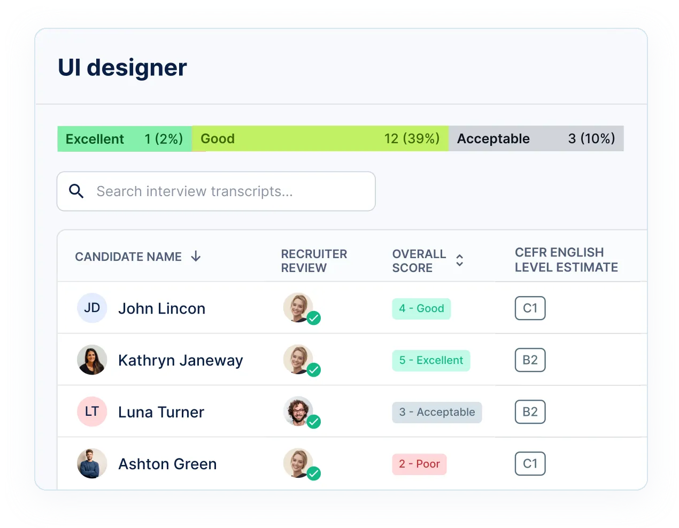The height and width of the screenshot is (528, 679).
Task: Open Ashton Green's profile photo
Action: coord(92,463)
